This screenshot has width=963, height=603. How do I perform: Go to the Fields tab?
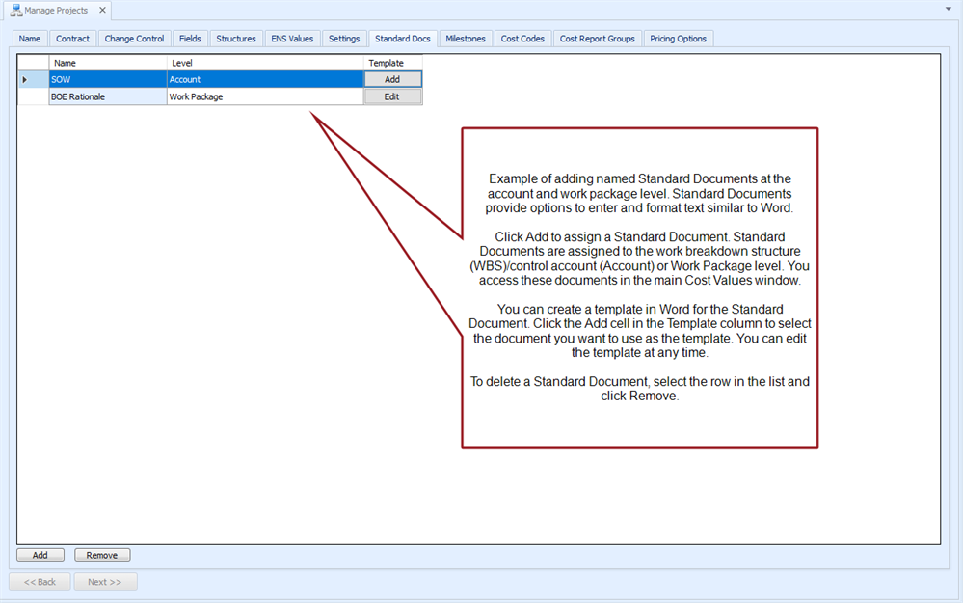pos(190,39)
